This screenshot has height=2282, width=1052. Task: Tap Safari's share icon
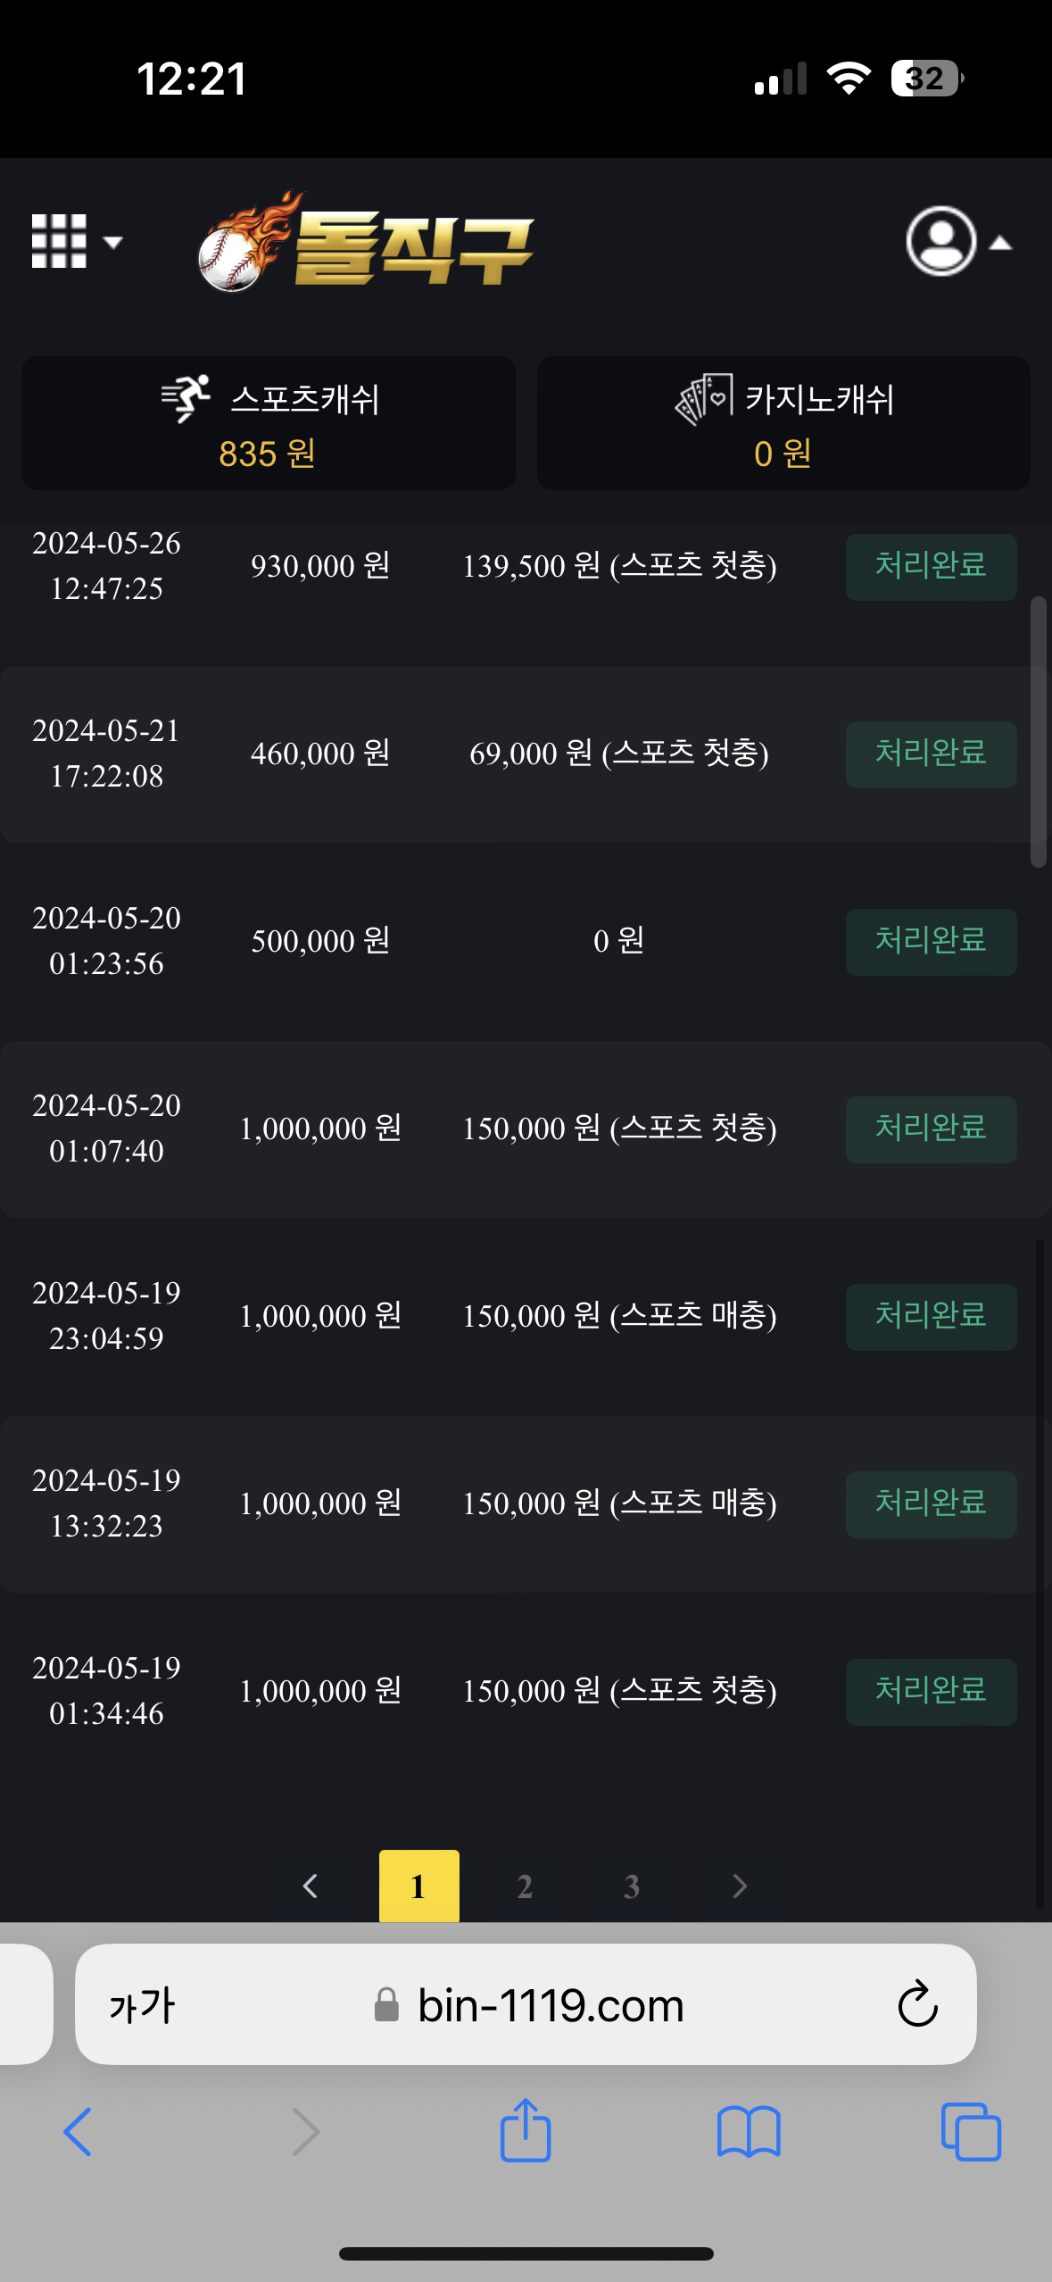(526, 2130)
